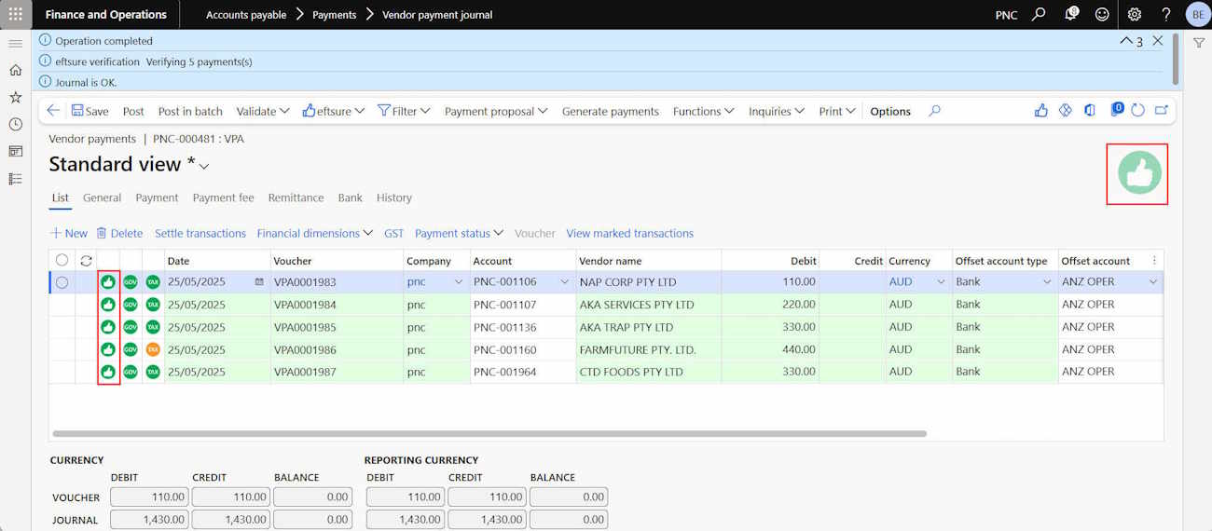Open the History tab

(394, 197)
